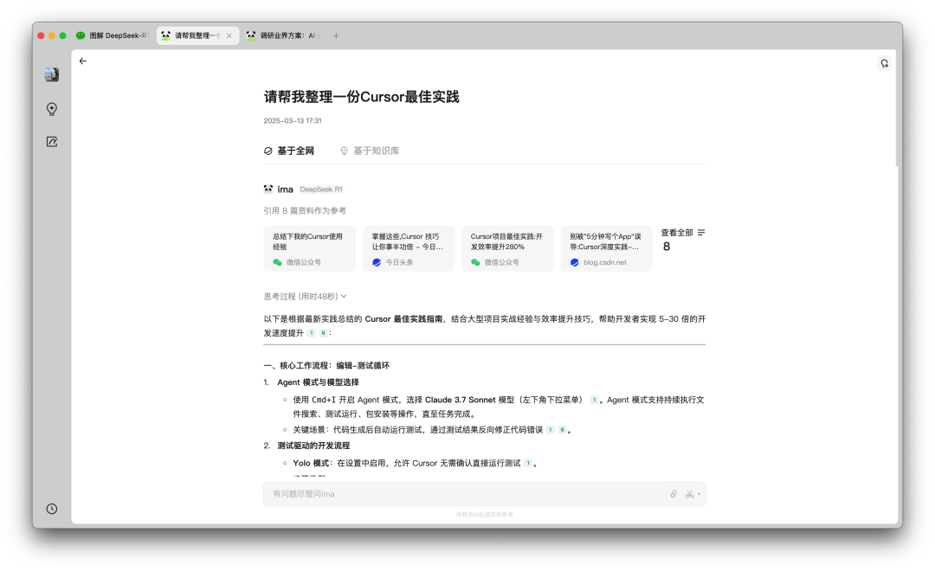This screenshot has height=571, width=935.
Task: Click the regenerate icon at top right
Action: click(884, 63)
